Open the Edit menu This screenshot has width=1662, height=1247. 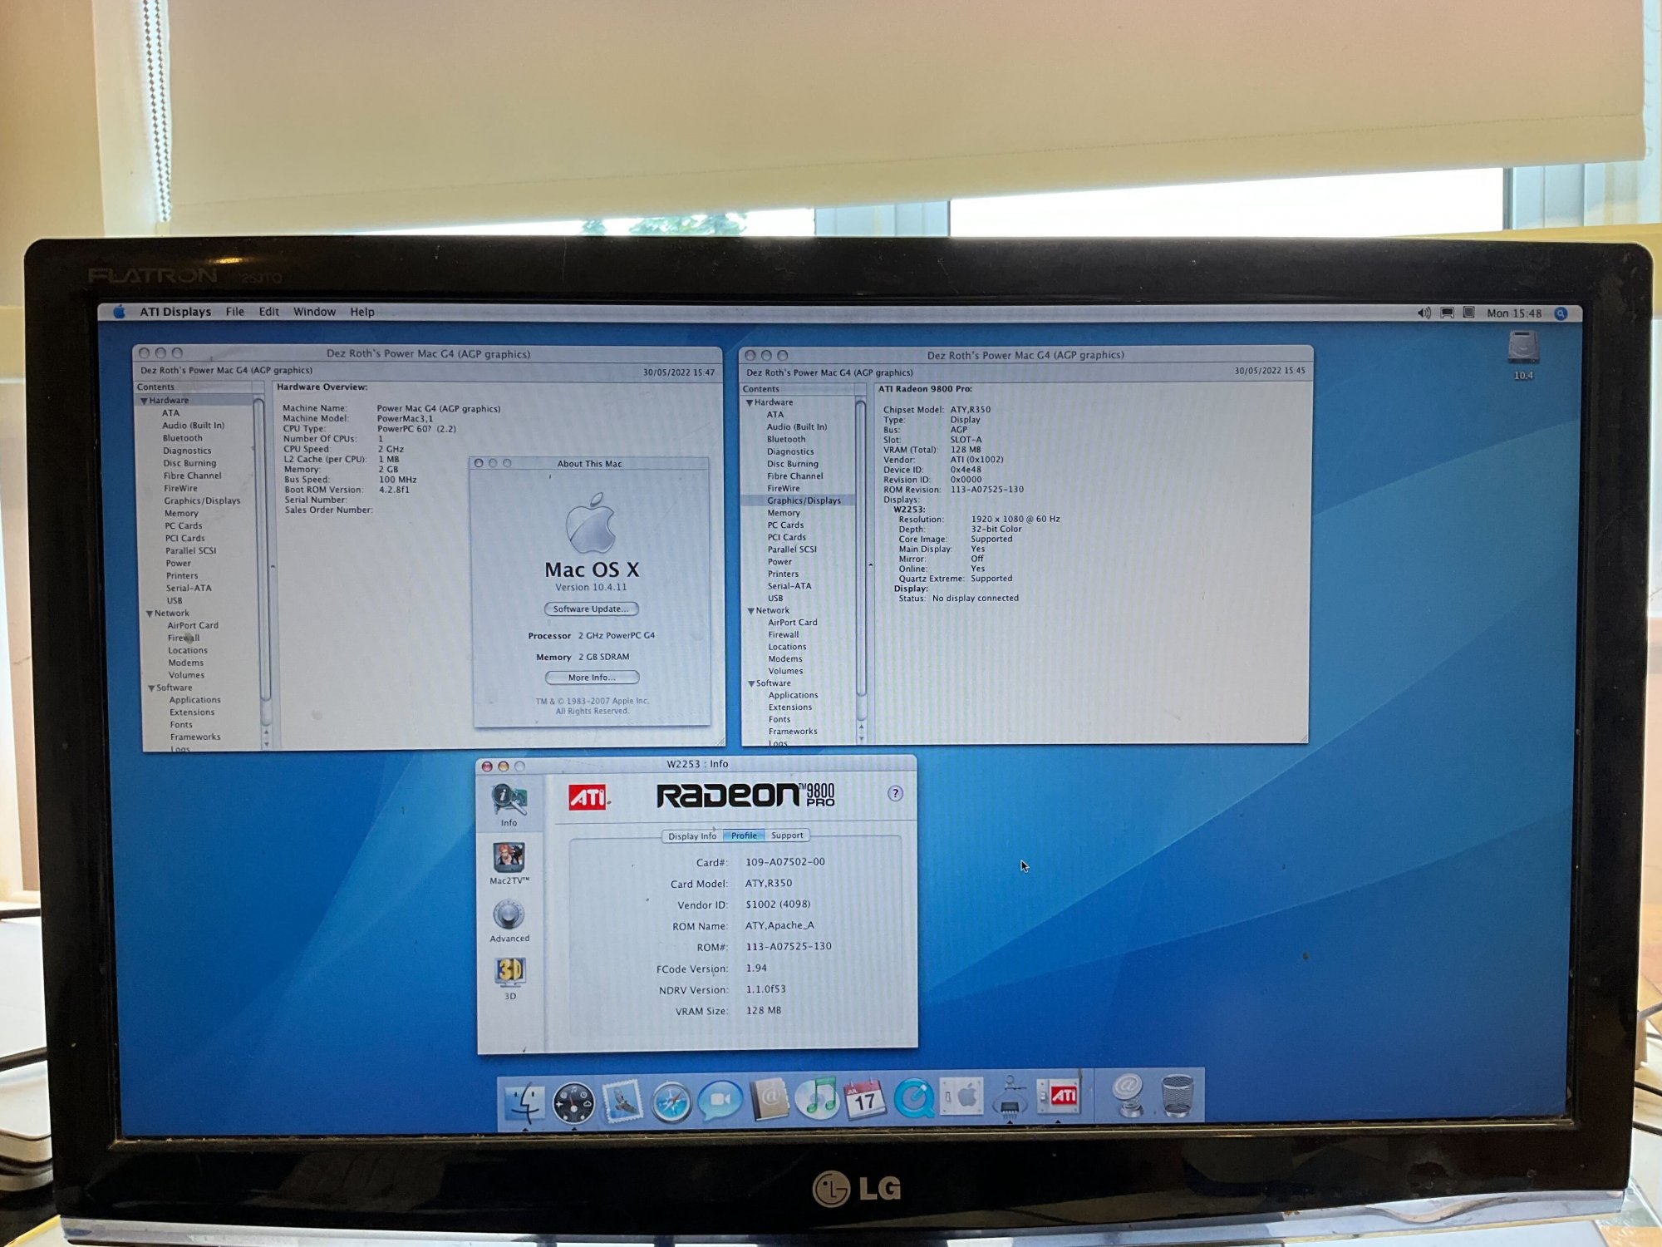pyautogui.click(x=268, y=312)
